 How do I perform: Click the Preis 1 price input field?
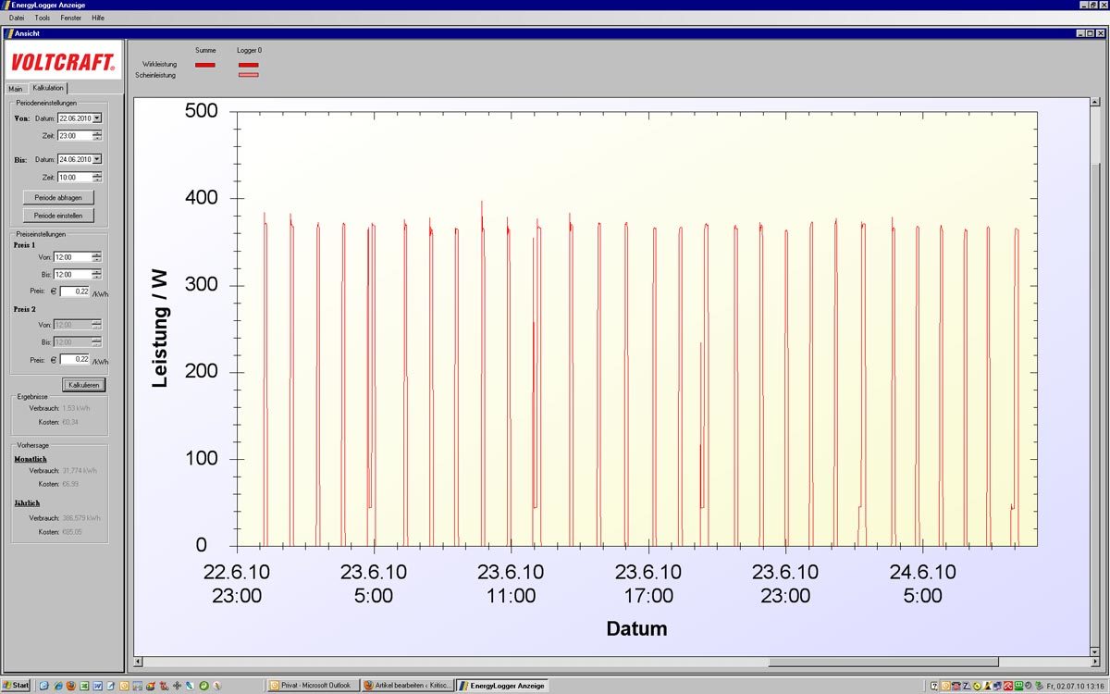(x=75, y=291)
